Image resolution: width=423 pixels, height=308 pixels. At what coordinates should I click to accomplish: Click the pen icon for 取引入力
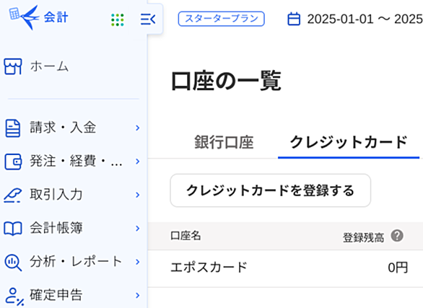pyautogui.click(x=13, y=195)
